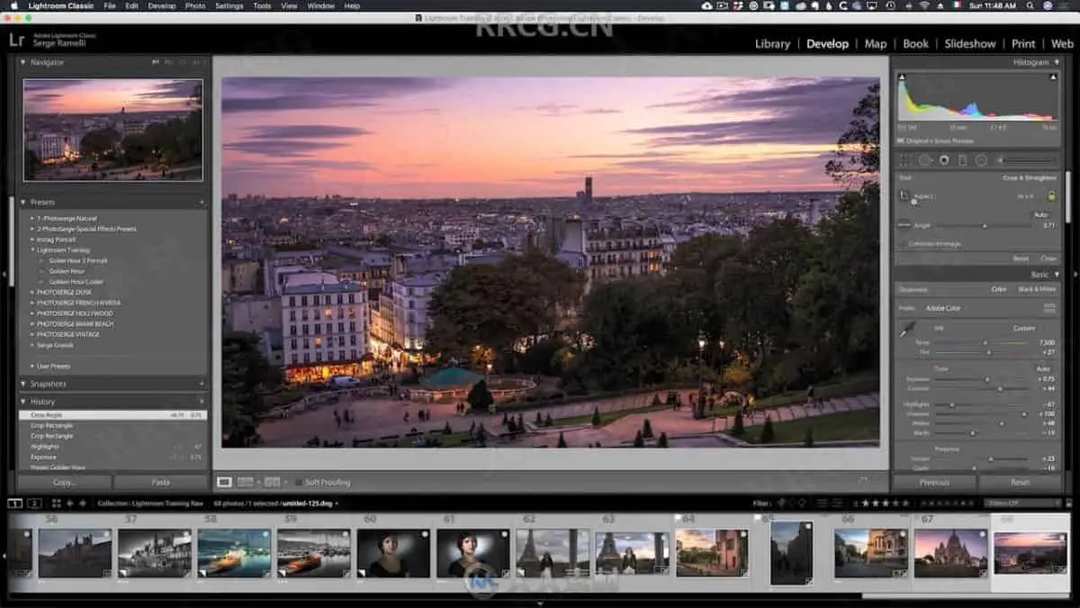The height and width of the screenshot is (608, 1080).
Task: Toggle Loupe view mode in the toolbar
Action: 225,483
